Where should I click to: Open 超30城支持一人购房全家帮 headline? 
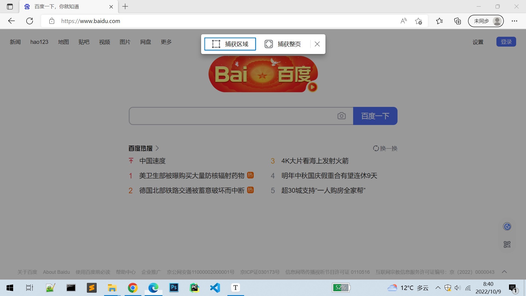[x=324, y=190]
